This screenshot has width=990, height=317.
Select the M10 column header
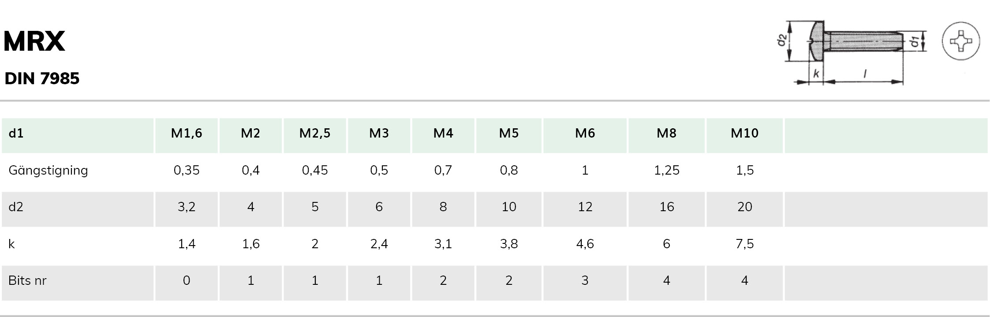(745, 133)
